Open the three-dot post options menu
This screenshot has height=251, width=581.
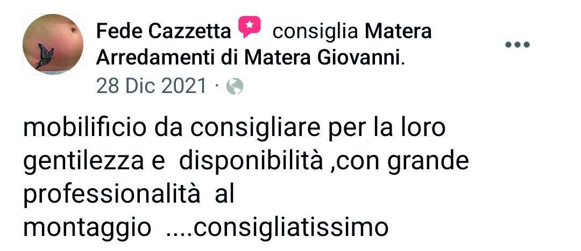518,45
